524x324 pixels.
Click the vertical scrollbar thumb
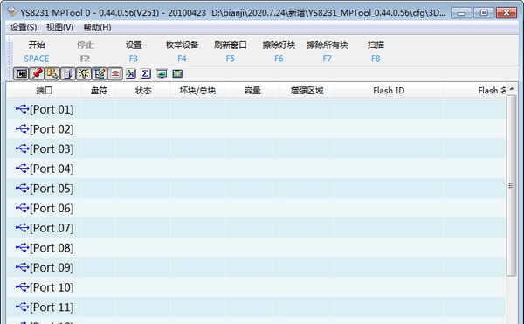click(511, 185)
